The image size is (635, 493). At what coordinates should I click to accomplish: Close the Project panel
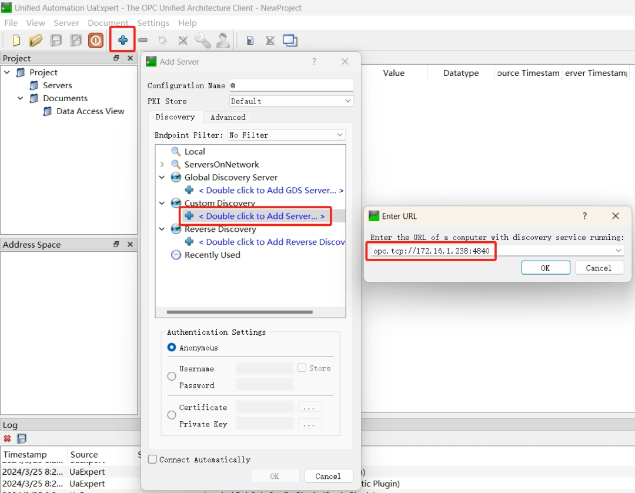pyautogui.click(x=130, y=58)
